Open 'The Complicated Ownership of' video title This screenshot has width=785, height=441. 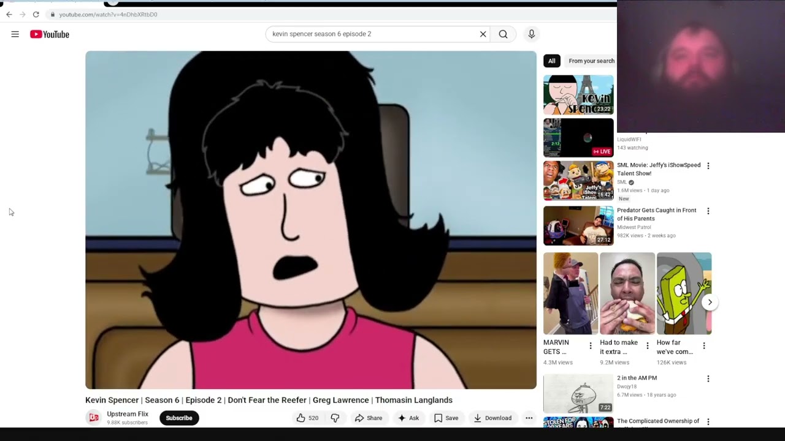coord(658,421)
